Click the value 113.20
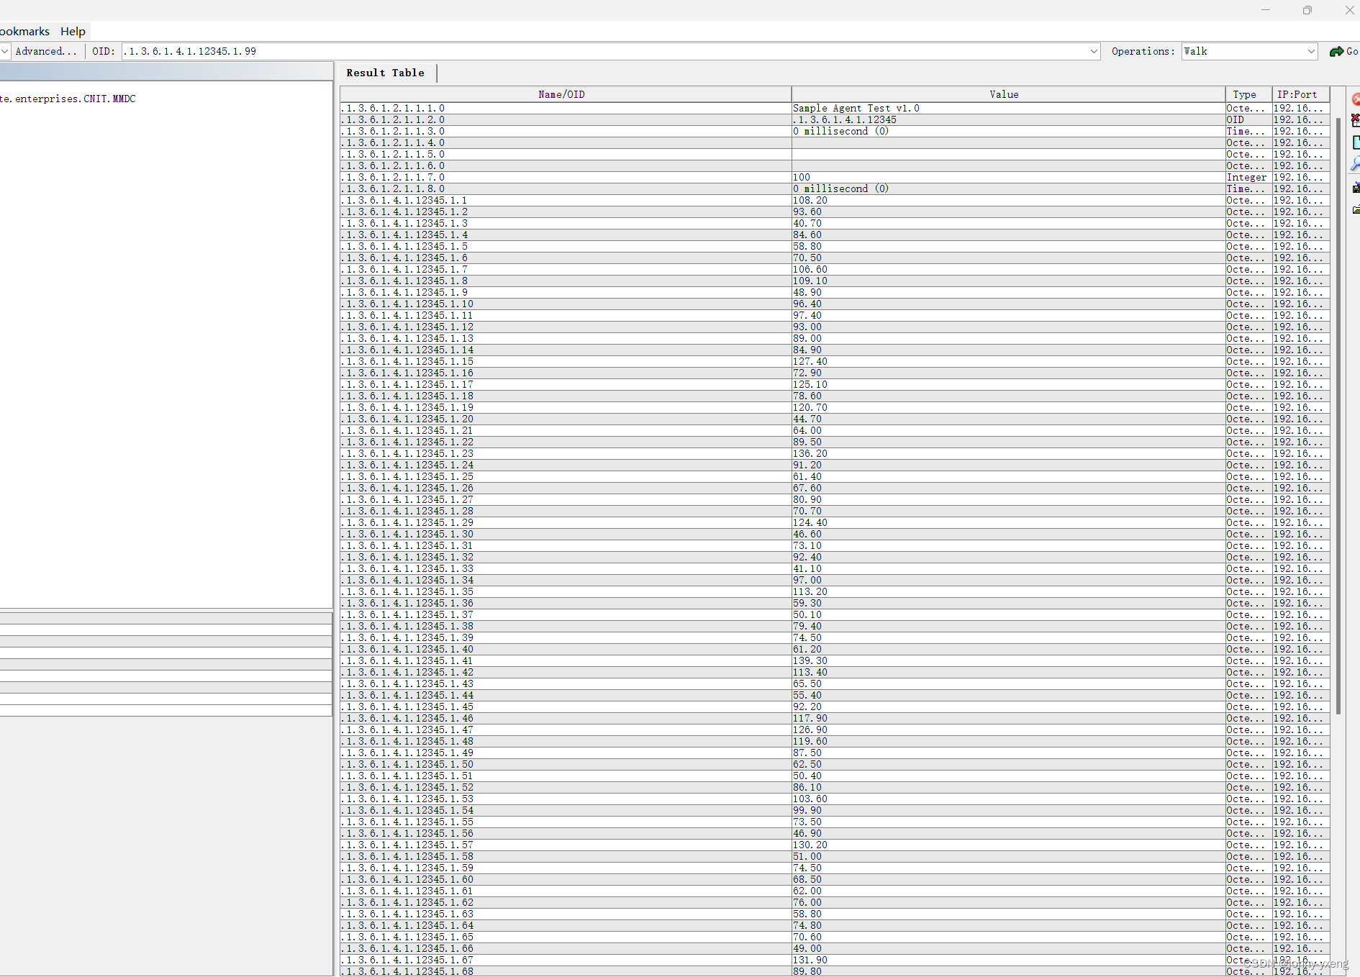Screen dimensions: 1360x977 click(x=810, y=591)
